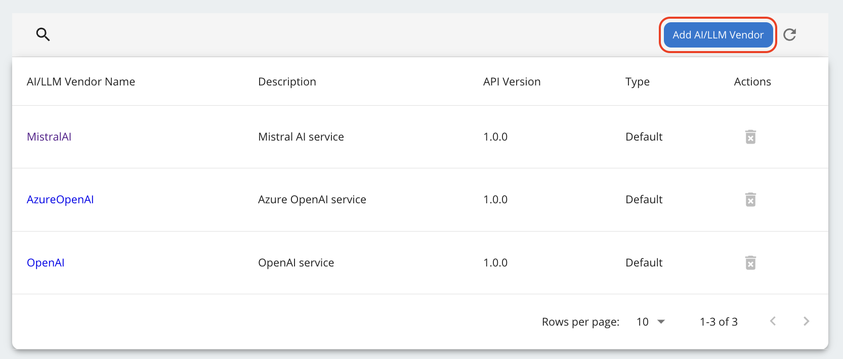Click the 1-3 of 3 pagination label
The height and width of the screenshot is (359, 843).
(x=719, y=322)
